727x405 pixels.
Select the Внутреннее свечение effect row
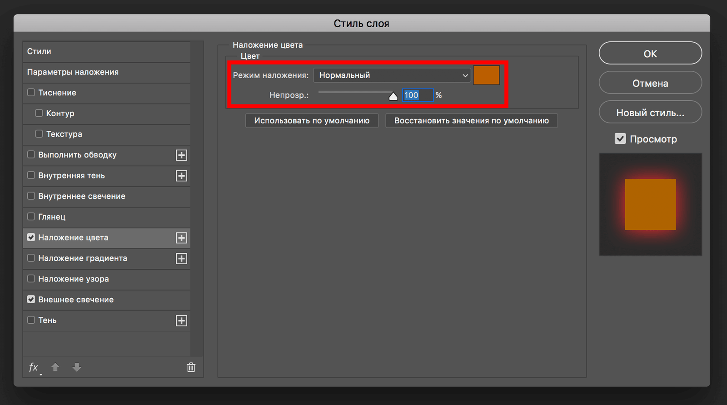tap(106, 196)
